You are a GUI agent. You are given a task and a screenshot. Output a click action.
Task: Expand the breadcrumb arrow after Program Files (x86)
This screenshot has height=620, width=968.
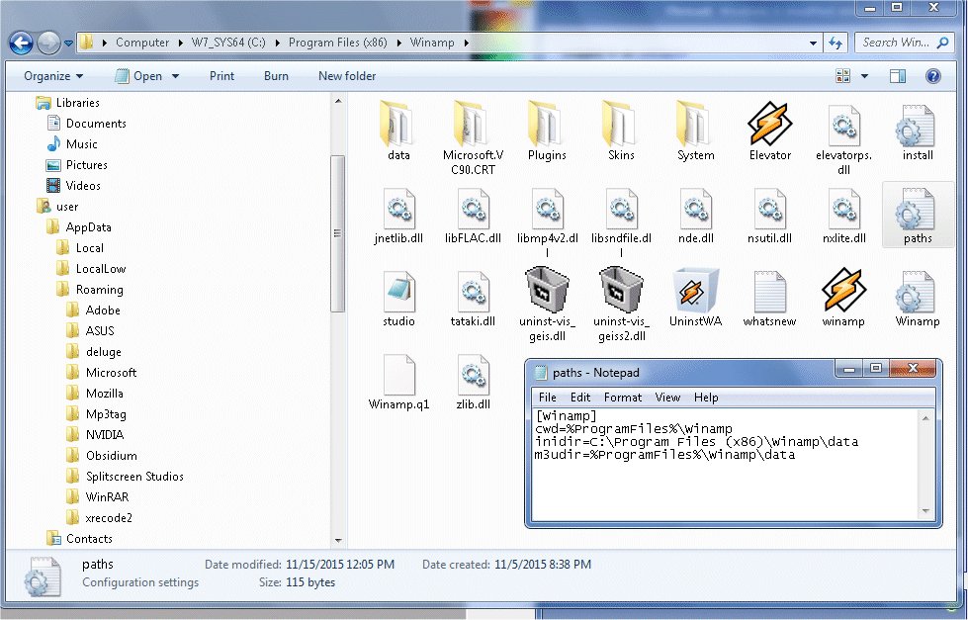pos(398,43)
